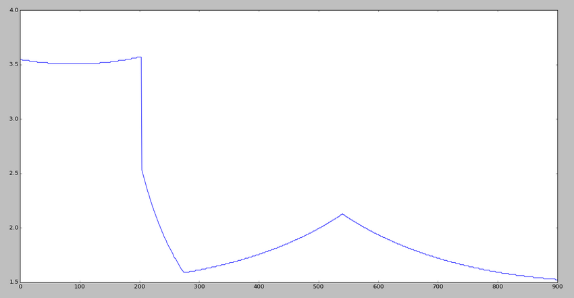The height and width of the screenshot is (298, 574).
Task: Click the bottom of the vertical drop at 2.5
Action: (x=142, y=170)
